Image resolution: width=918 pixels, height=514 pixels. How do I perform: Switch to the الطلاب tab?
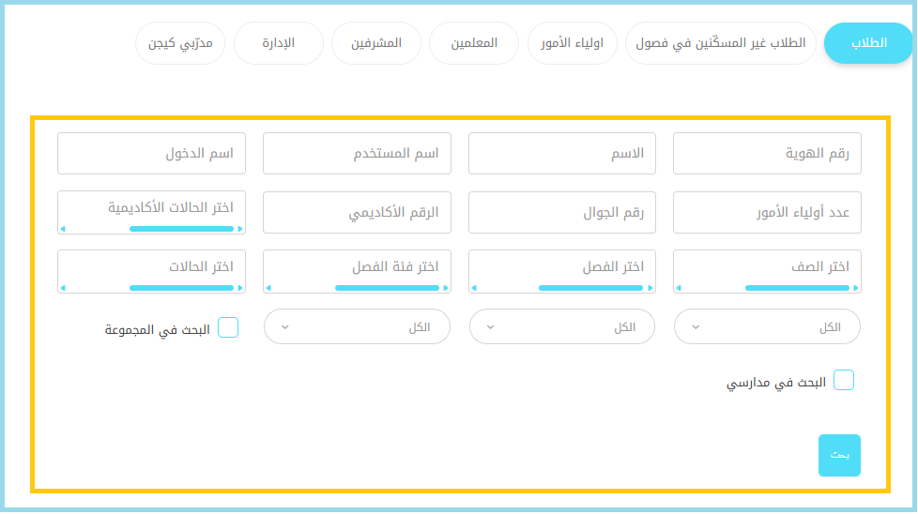point(868,44)
